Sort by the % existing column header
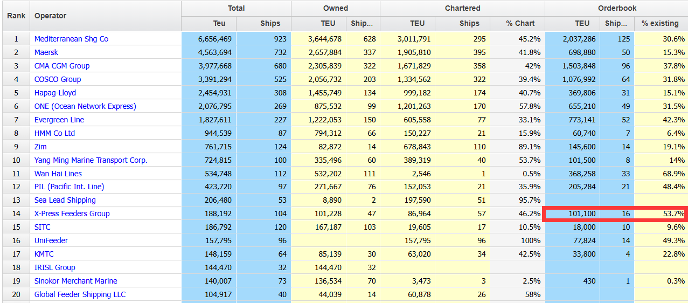688x303 pixels. (x=661, y=23)
